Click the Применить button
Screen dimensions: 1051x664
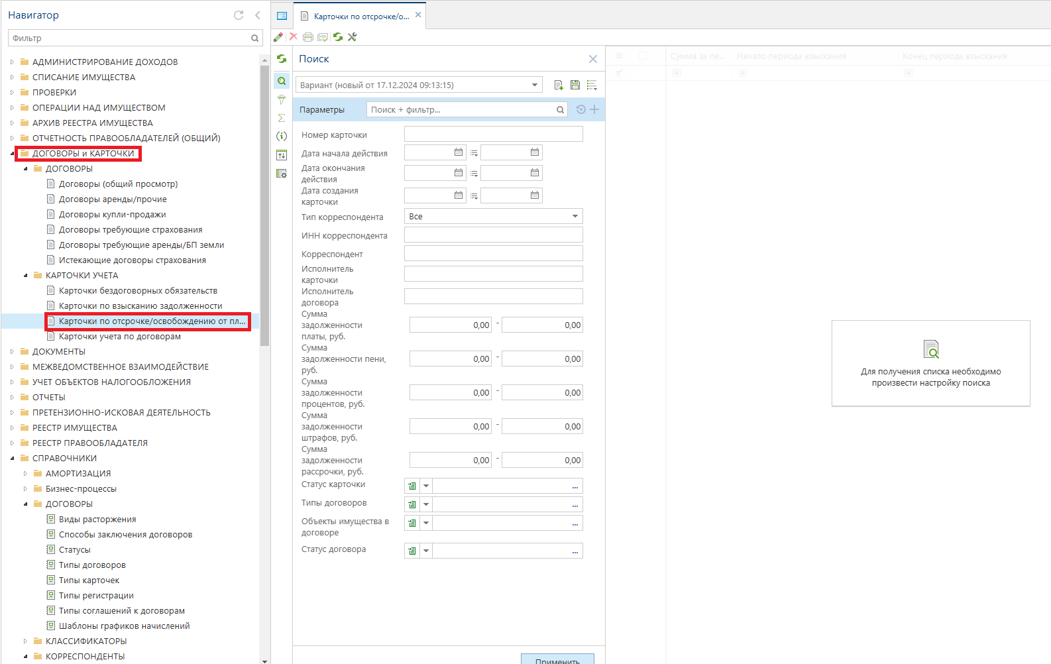point(557,659)
